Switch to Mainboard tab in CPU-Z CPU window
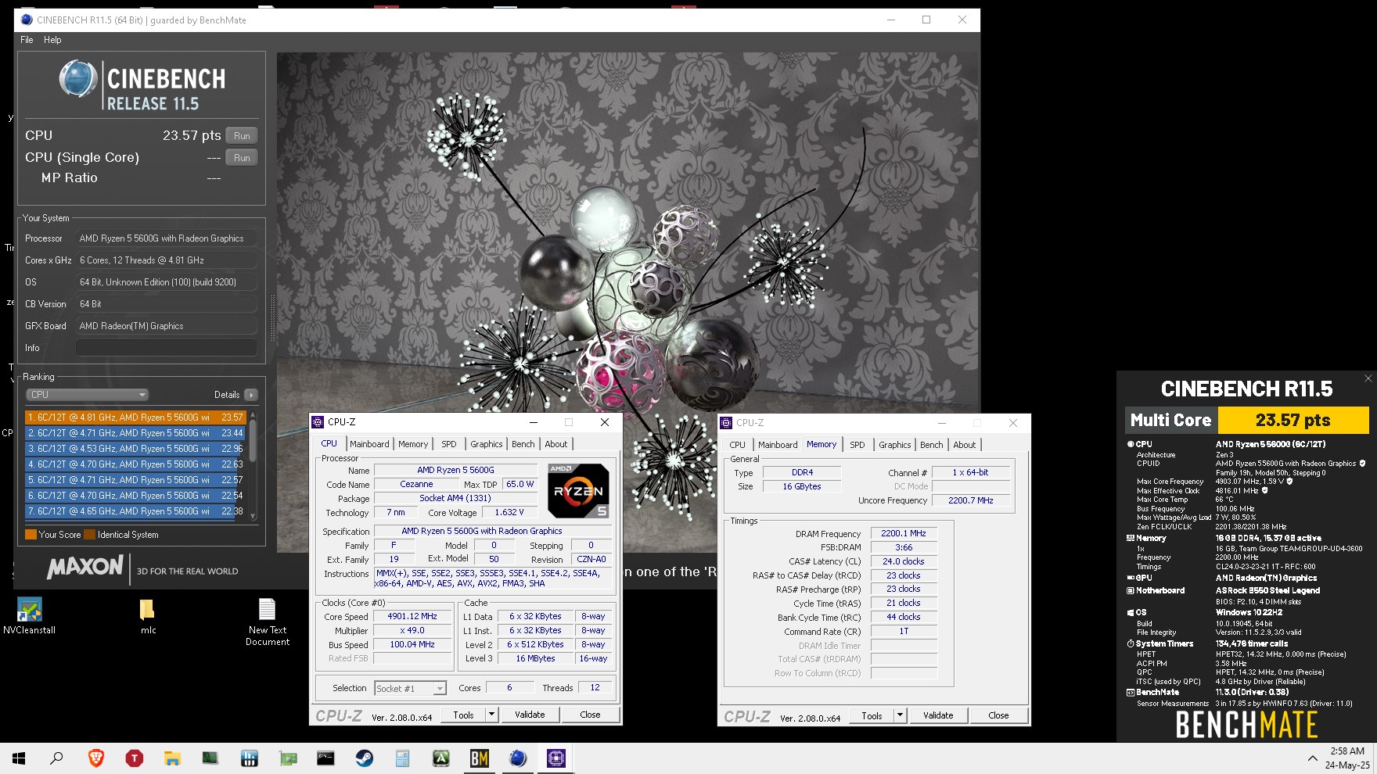 pos(369,444)
